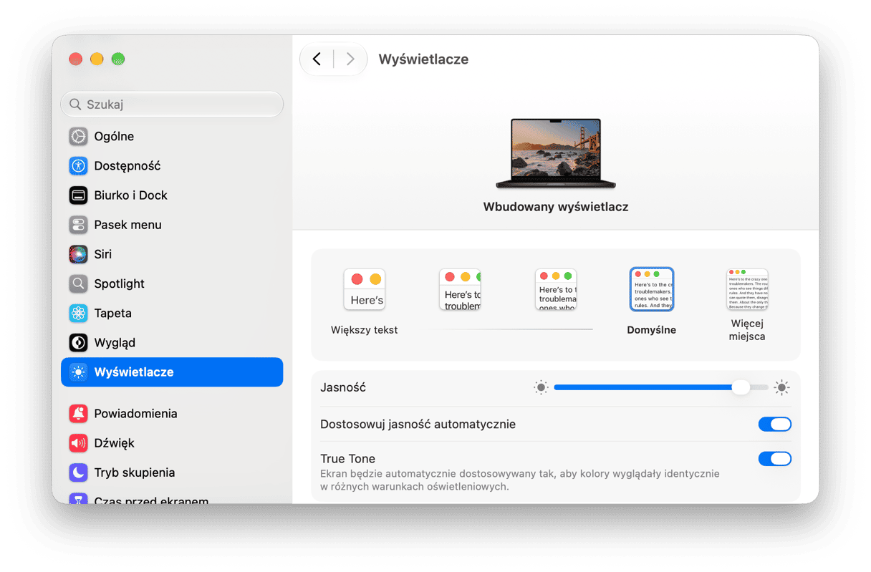Open Siri icon in sidebar
871x572 pixels.
click(x=78, y=254)
